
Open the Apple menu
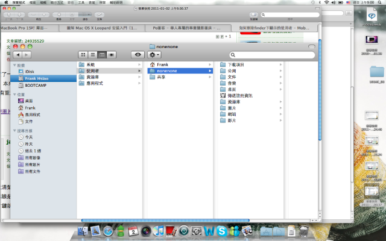pyautogui.click(x=7, y=2)
